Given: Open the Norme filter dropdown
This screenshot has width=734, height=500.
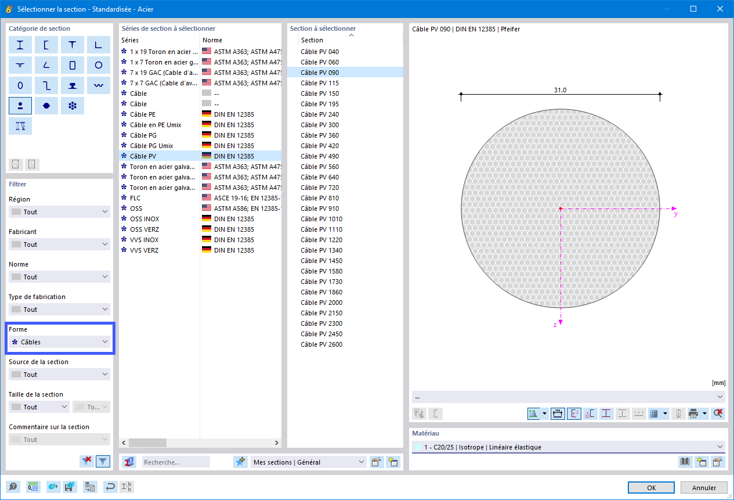Looking at the screenshot, I should click(59, 277).
